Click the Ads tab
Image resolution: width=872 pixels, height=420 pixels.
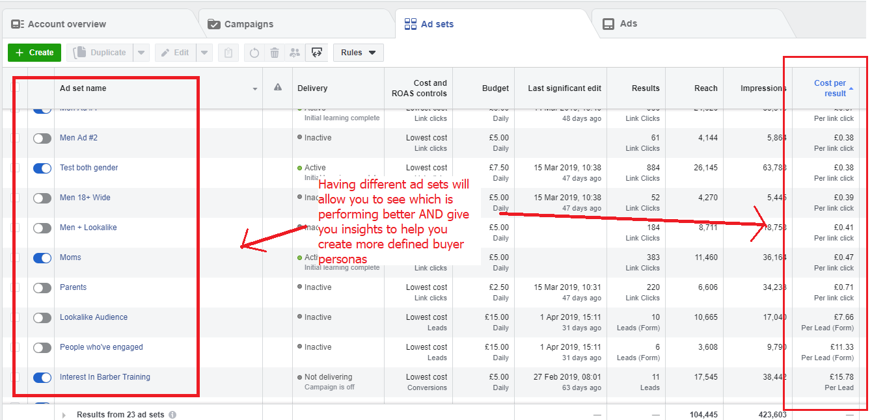click(x=628, y=24)
